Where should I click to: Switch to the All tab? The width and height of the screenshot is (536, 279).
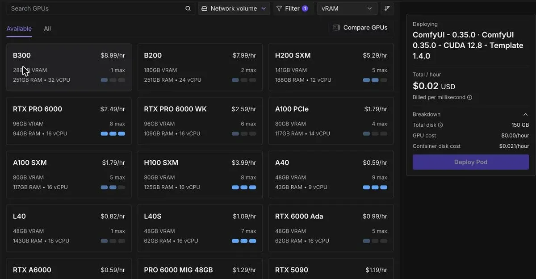pyautogui.click(x=47, y=29)
